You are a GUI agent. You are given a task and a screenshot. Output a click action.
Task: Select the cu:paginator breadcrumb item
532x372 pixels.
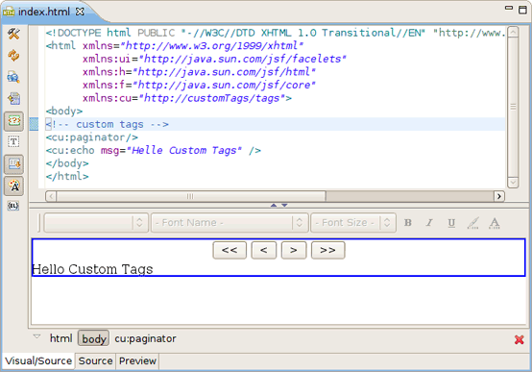point(145,338)
